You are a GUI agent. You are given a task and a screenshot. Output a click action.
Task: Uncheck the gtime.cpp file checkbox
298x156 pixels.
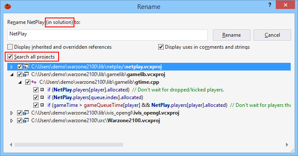point(28,82)
